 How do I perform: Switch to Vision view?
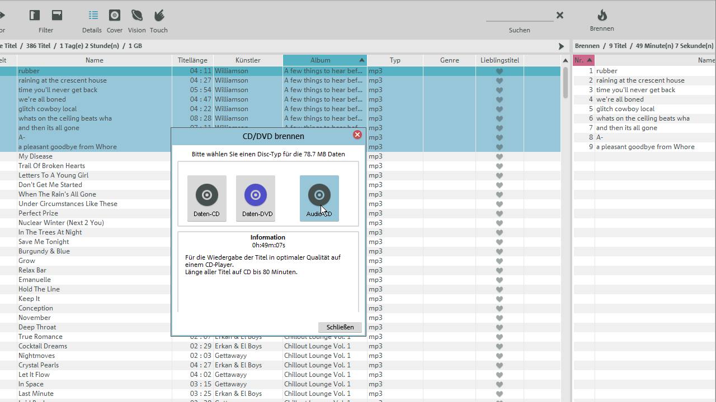pyautogui.click(x=136, y=21)
